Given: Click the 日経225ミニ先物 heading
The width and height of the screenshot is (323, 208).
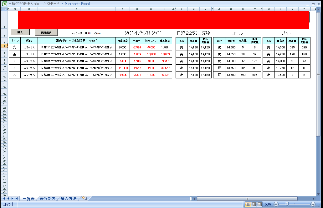Looking at the screenshot, I should pyautogui.click(x=194, y=33).
